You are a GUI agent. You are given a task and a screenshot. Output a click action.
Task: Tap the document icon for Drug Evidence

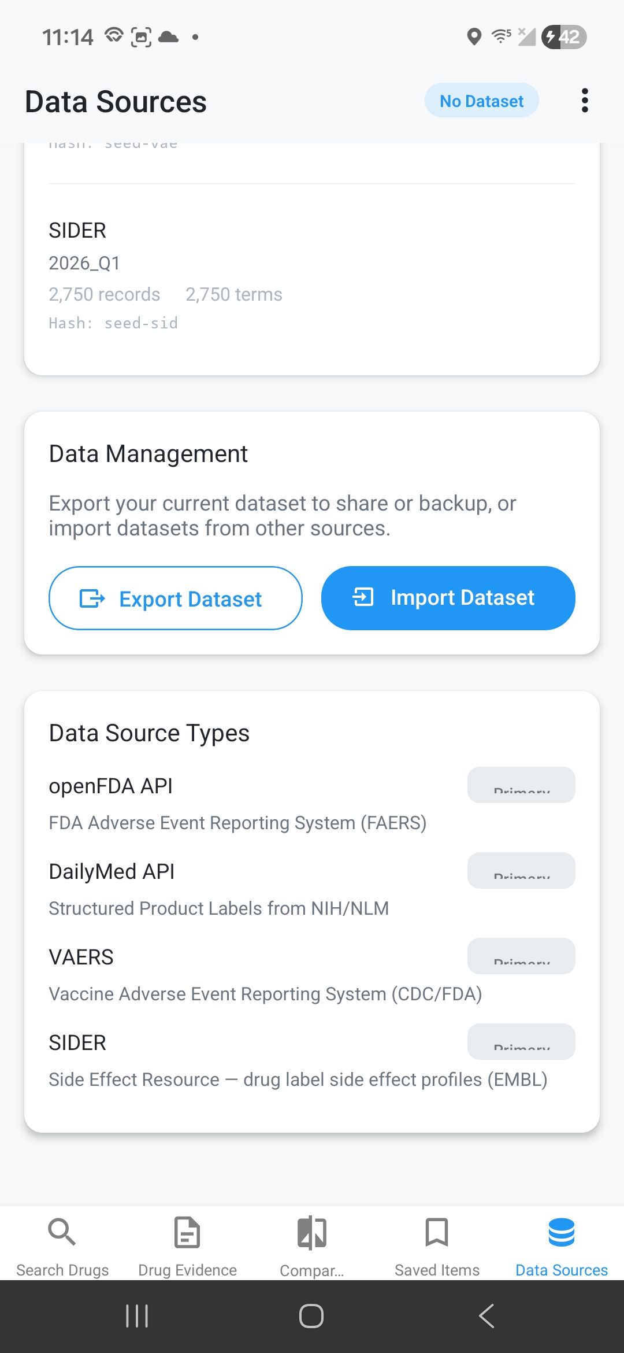click(187, 1232)
